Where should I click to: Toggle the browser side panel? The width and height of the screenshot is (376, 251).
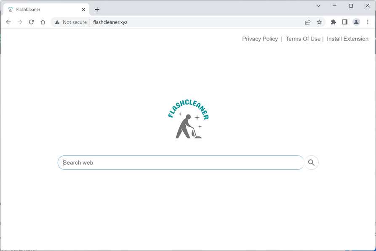point(345,22)
